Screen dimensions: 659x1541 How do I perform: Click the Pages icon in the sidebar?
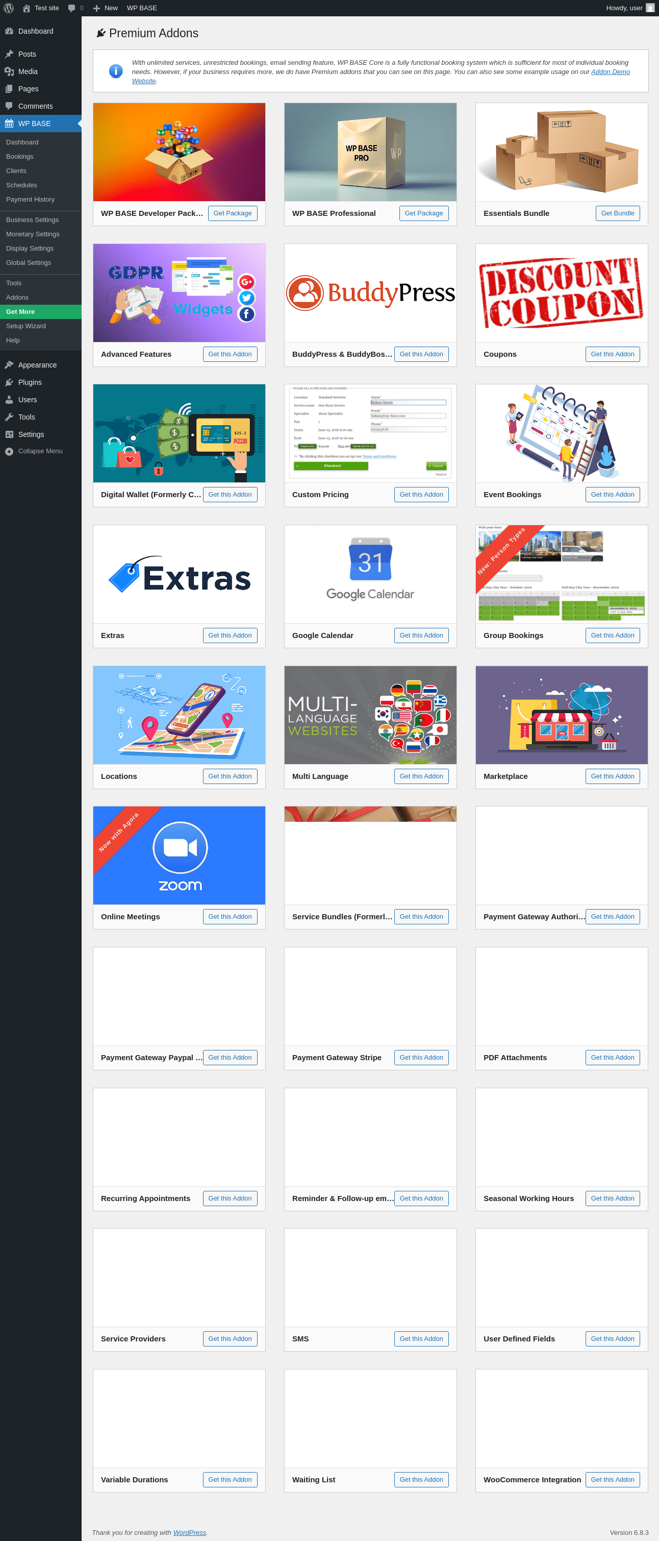point(9,88)
